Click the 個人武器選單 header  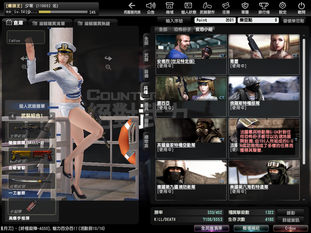point(32,106)
